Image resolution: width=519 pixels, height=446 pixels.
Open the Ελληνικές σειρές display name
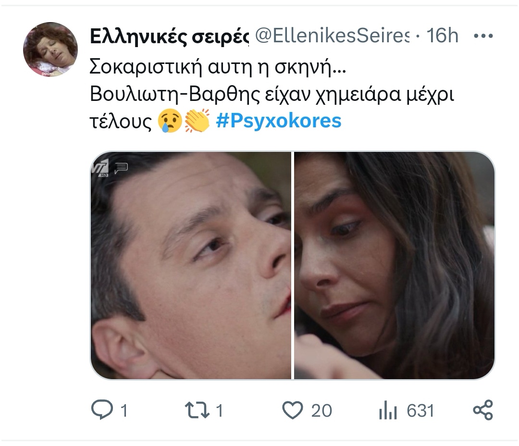(169, 37)
